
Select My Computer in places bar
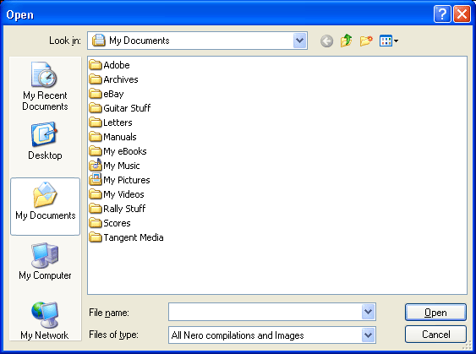point(45,261)
